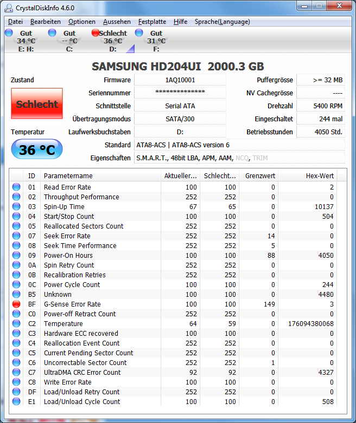This screenshot has height=423, width=356.
Task: Open the Sprache(Language) menu
Action: tap(222, 22)
